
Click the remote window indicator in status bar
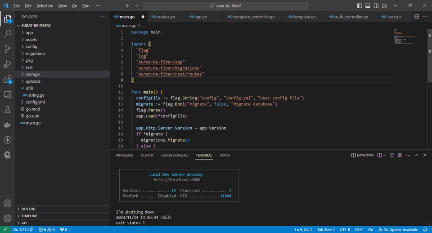(x=5, y=229)
